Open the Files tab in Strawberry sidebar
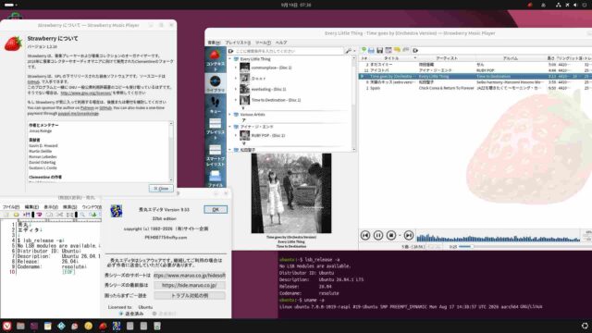The height and width of the screenshot is (333, 592). 216,179
